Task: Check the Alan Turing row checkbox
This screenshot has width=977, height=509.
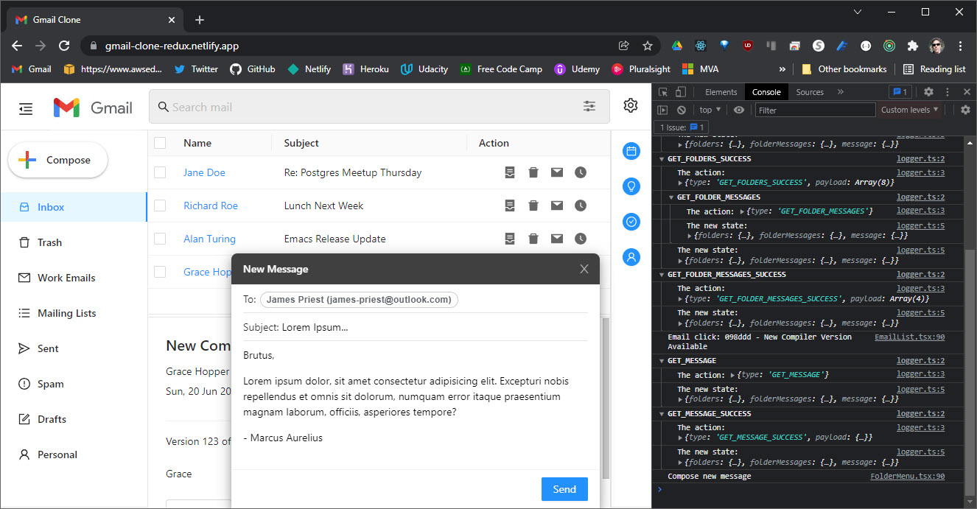Action: [x=160, y=239]
